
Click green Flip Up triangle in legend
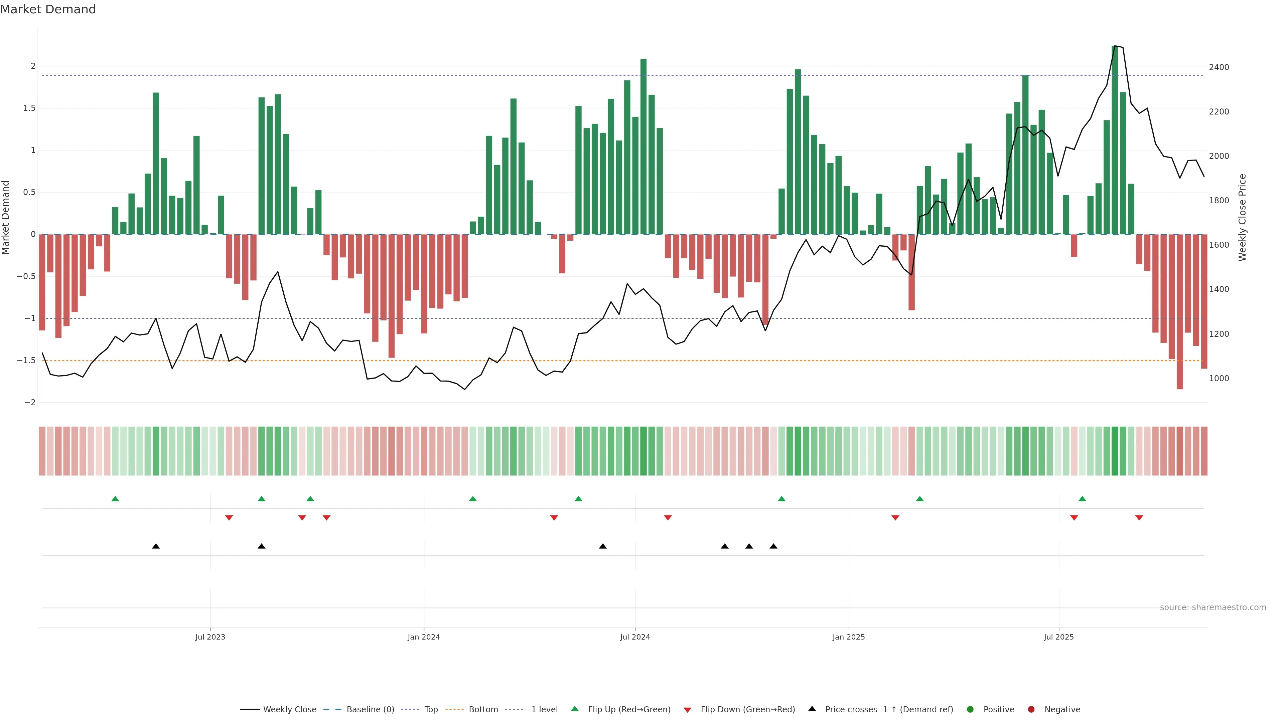575,709
